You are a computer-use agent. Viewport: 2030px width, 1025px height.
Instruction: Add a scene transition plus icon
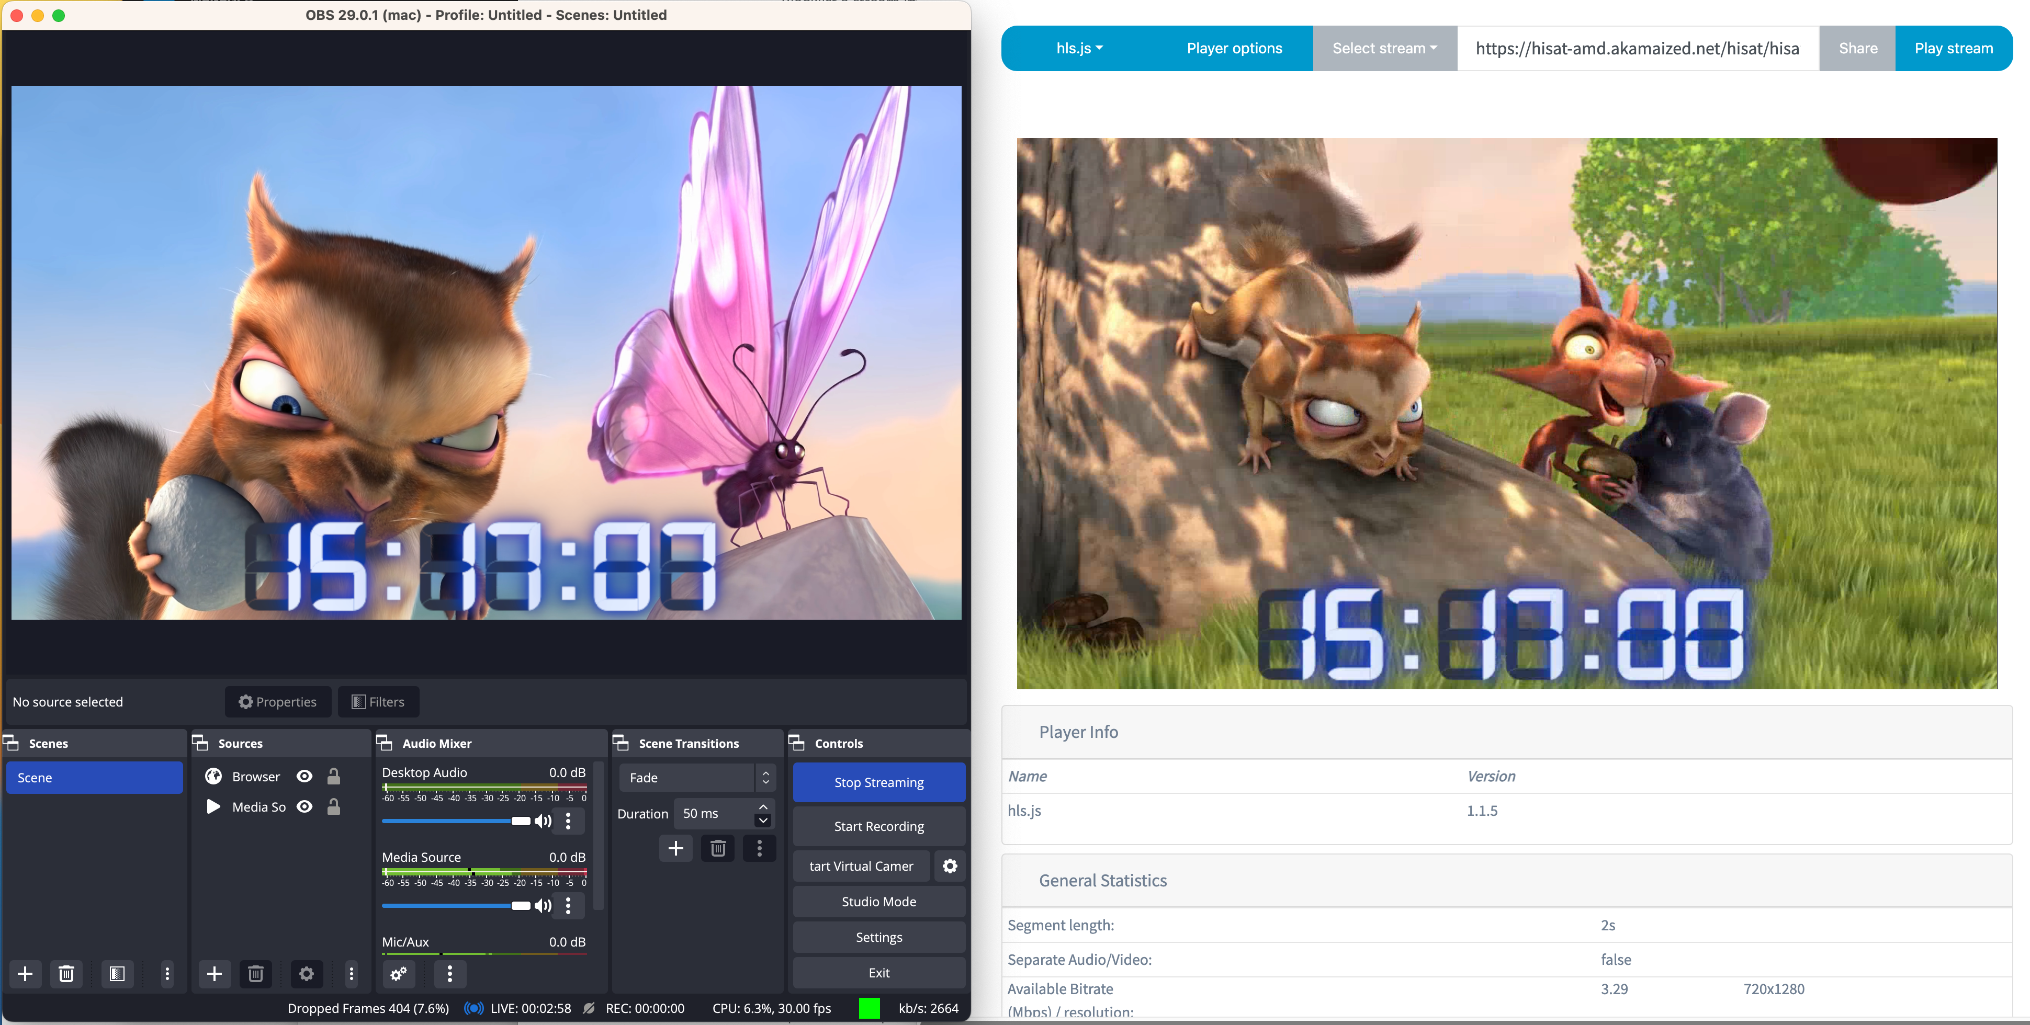click(675, 849)
